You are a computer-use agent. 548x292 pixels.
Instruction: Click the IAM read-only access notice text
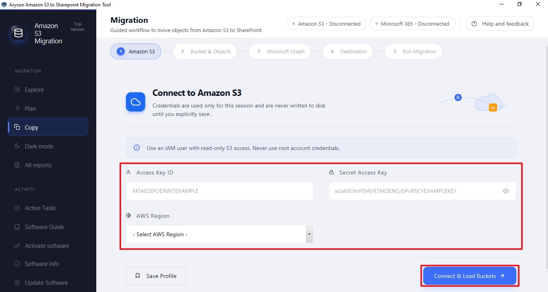pyautogui.click(x=243, y=148)
